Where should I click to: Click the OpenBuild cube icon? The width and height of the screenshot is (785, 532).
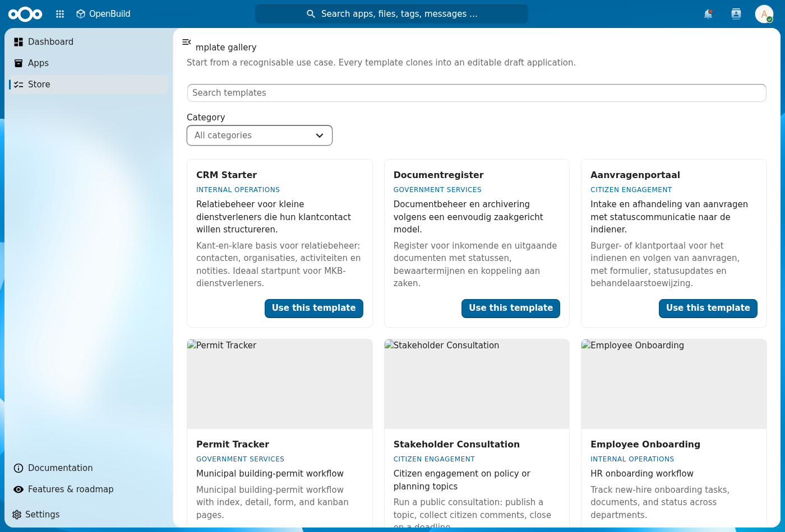[81, 14]
